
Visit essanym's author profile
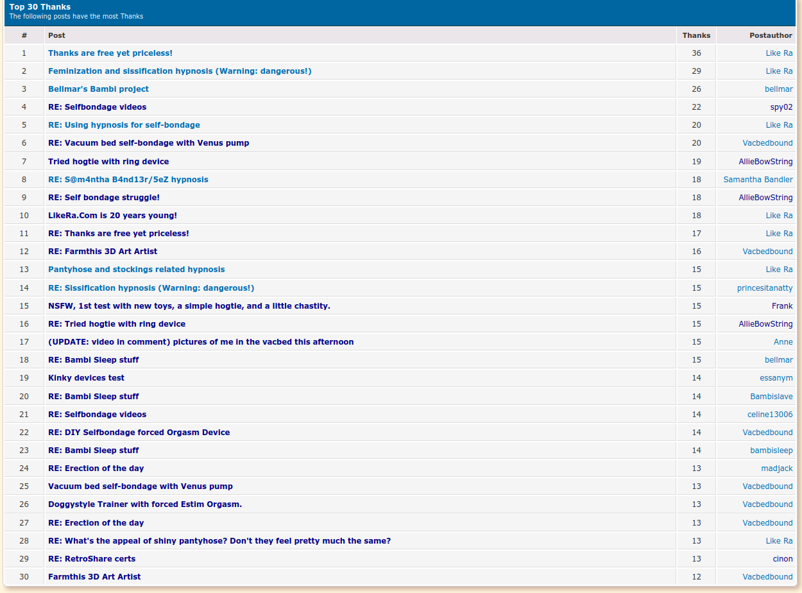point(776,378)
